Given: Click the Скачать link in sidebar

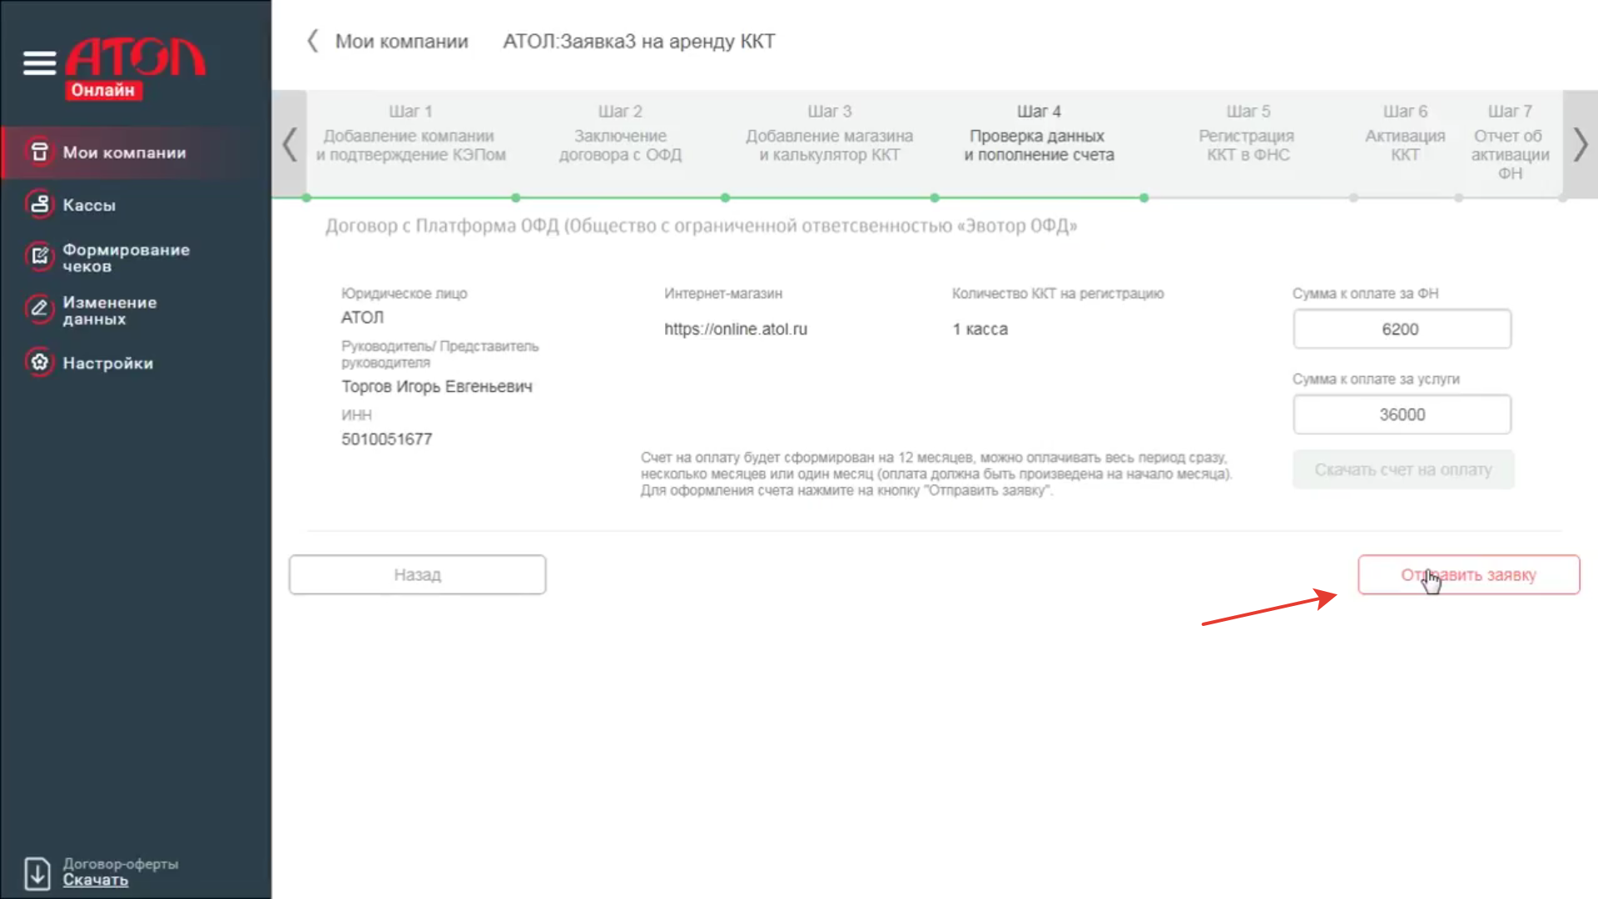Looking at the screenshot, I should [x=96, y=881].
